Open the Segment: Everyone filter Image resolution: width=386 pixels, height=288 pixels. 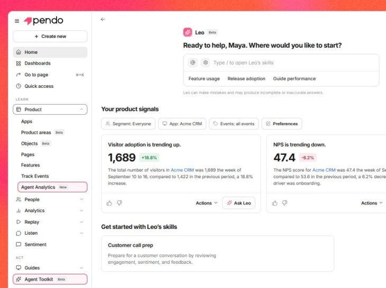(x=128, y=124)
